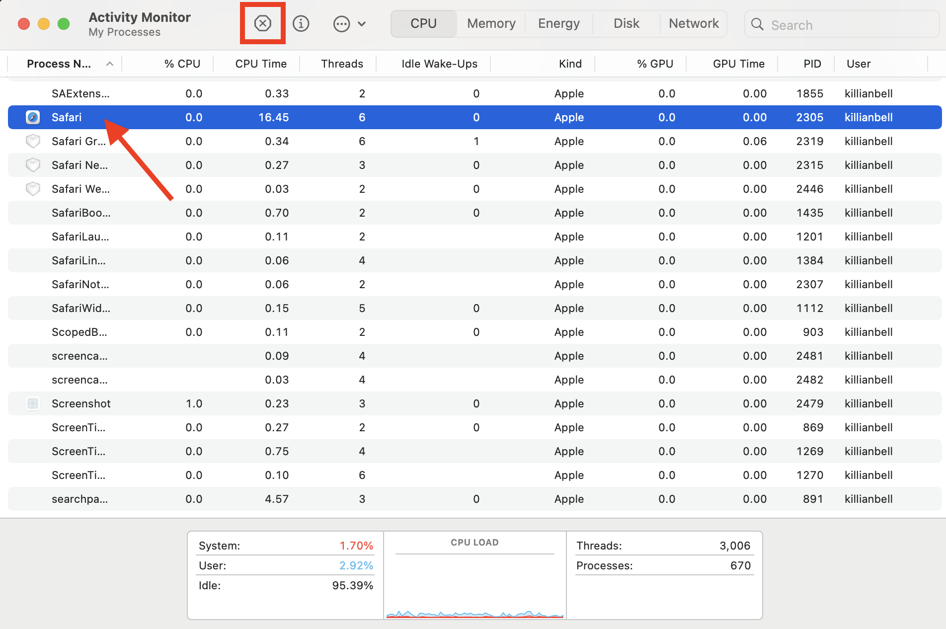Image resolution: width=946 pixels, height=629 pixels.
Task: Click the search magnifier icon
Action: pos(757,24)
